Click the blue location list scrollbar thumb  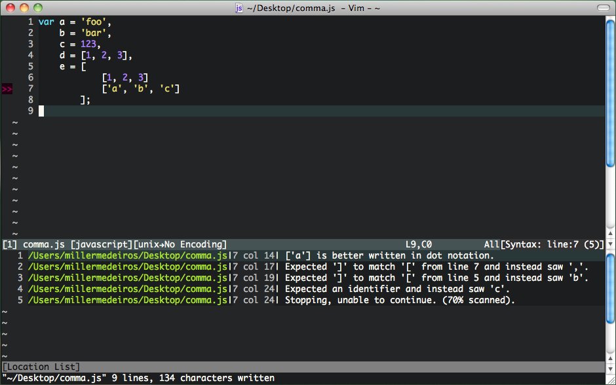pos(611,289)
